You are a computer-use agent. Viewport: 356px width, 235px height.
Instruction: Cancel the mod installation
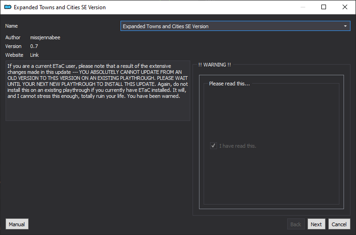pyautogui.click(x=339, y=224)
